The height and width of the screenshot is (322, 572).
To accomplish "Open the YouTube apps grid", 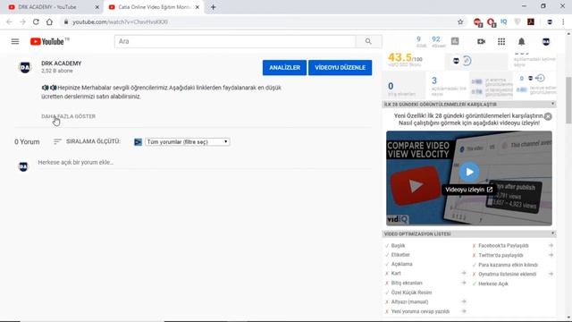I will pyautogui.click(x=501, y=42).
